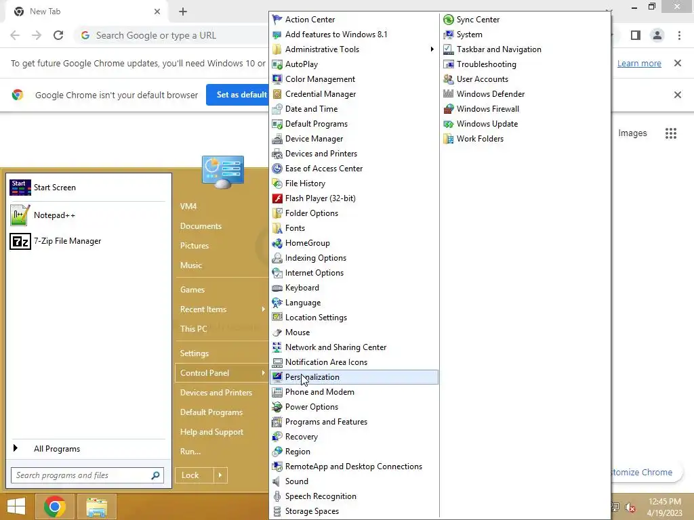Click User Accounts people icon
Viewport: 694px width, 520px height.
pos(449,79)
